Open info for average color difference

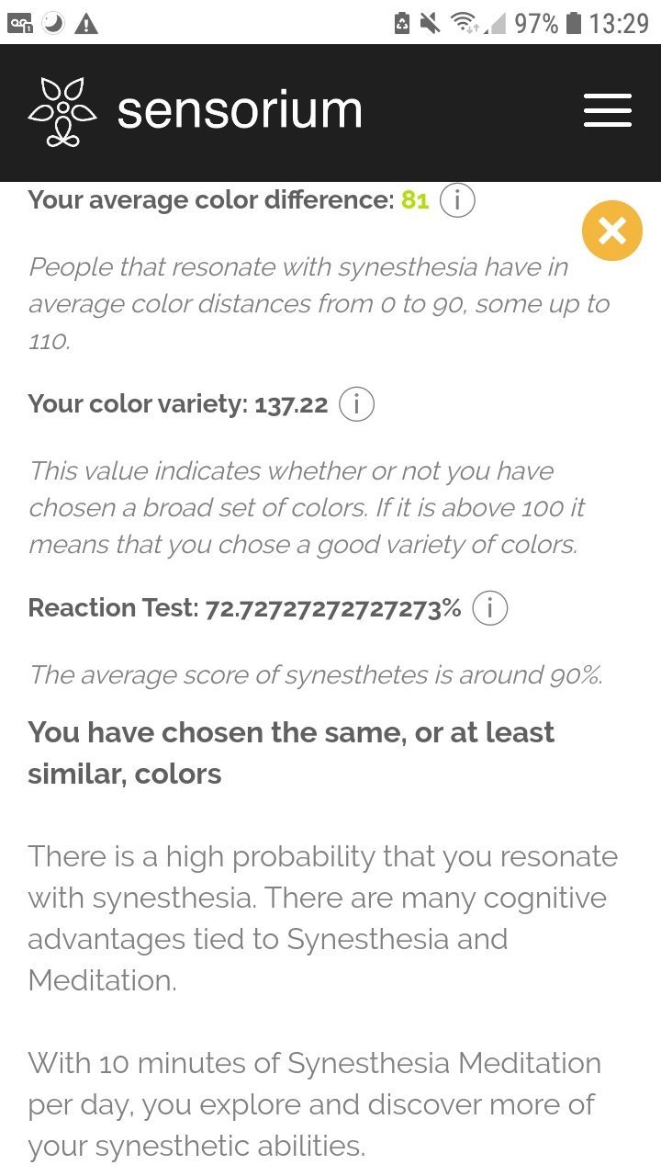pos(457,200)
